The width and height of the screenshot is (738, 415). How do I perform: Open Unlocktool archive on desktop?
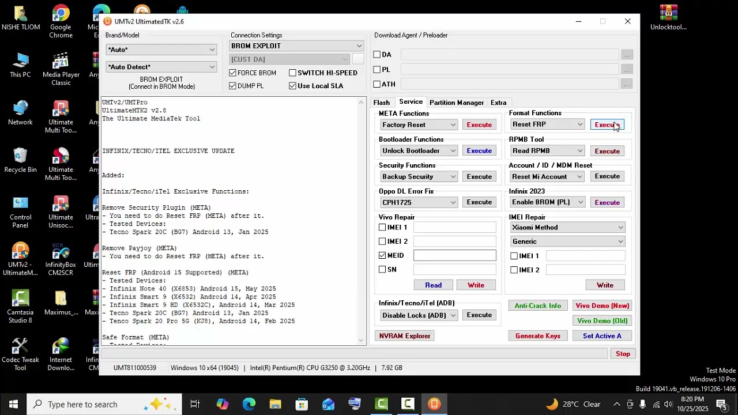668,17
